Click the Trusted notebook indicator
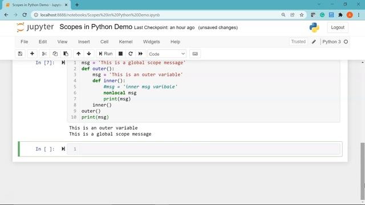Screen dimensions: 365x205 (298, 42)
